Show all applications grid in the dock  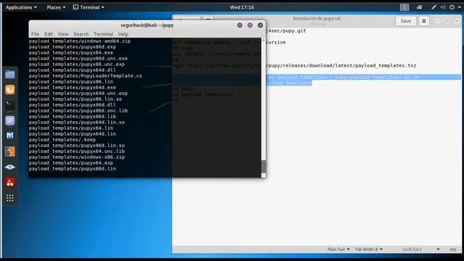pos(9,198)
